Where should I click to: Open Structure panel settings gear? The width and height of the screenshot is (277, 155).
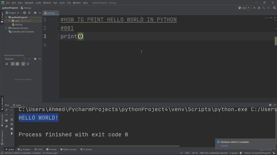(35, 59)
